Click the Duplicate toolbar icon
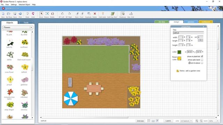 (x=89, y=14)
